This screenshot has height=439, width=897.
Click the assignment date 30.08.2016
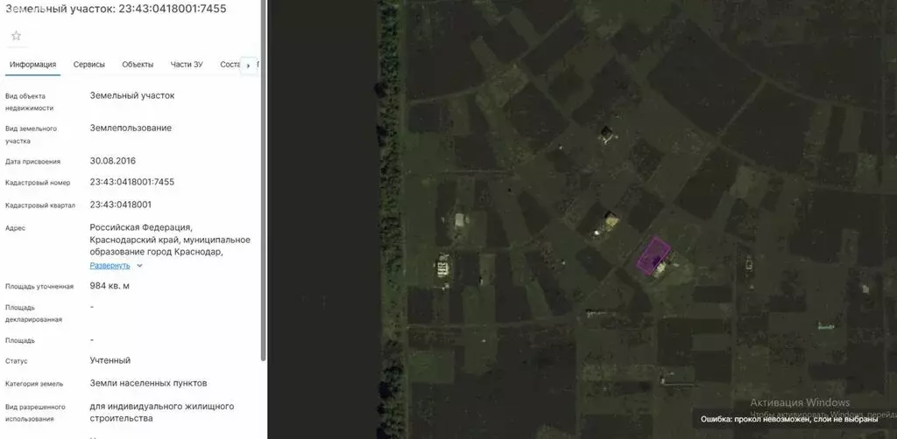click(x=113, y=161)
